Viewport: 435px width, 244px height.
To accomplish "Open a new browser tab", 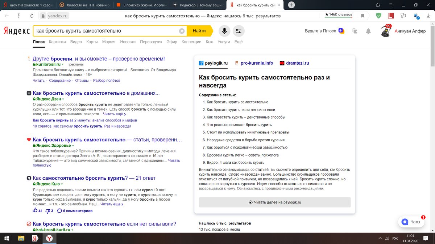I will click(x=291, y=5).
